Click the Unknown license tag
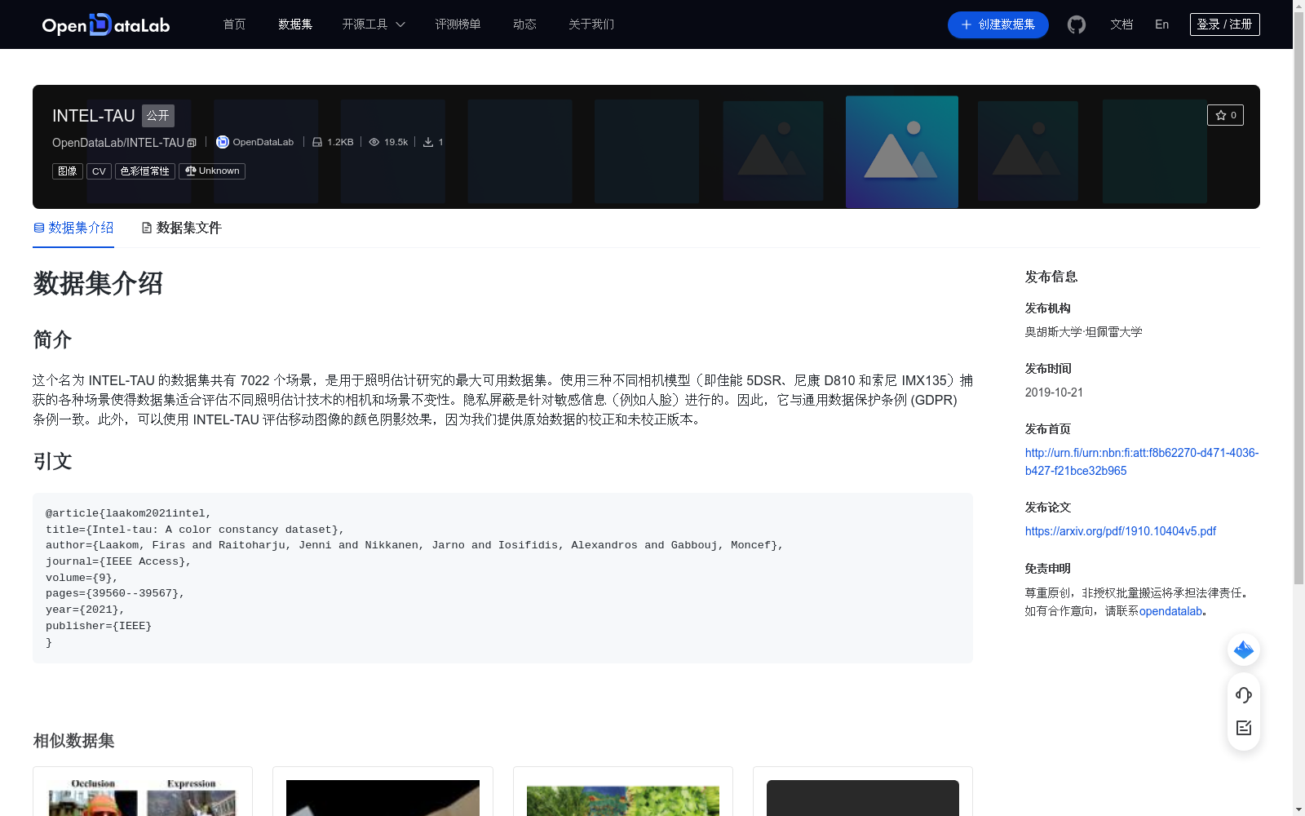The image size is (1305, 816). point(212,171)
